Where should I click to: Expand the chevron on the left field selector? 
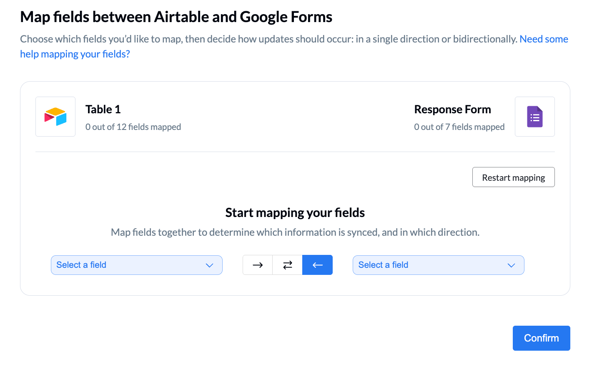point(209,265)
